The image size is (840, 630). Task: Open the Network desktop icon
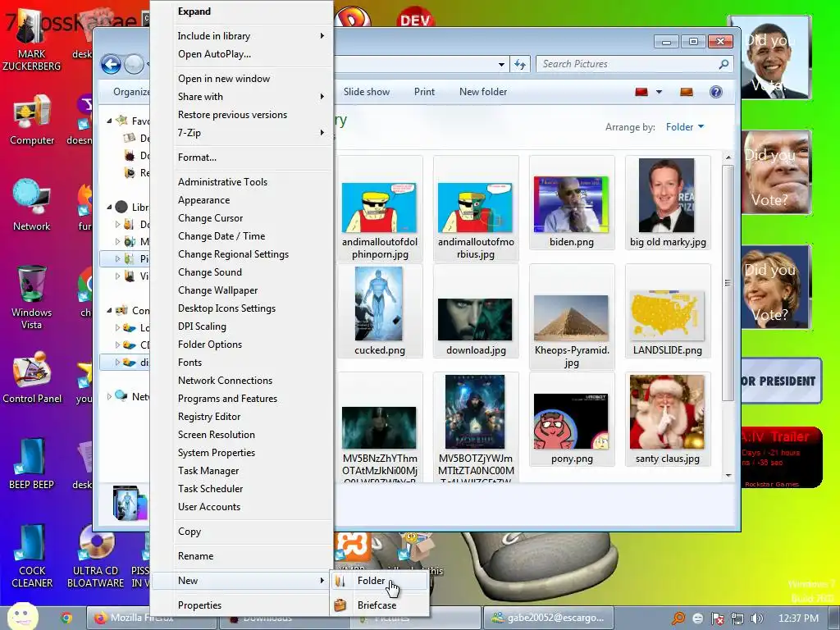click(x=32, y=204)
